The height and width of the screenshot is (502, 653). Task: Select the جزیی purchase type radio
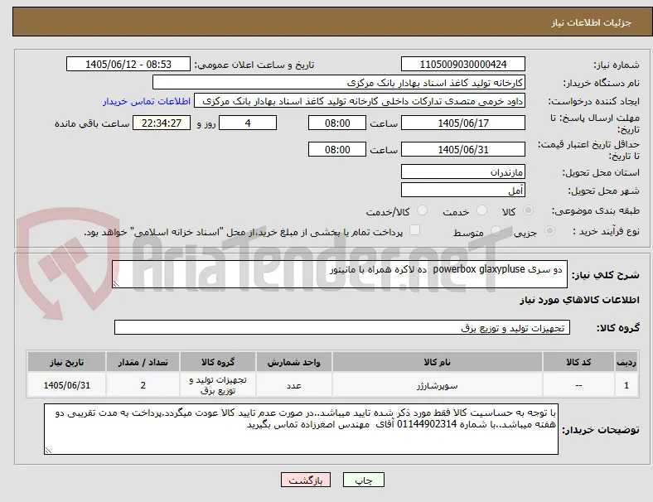tap(549, 230)
